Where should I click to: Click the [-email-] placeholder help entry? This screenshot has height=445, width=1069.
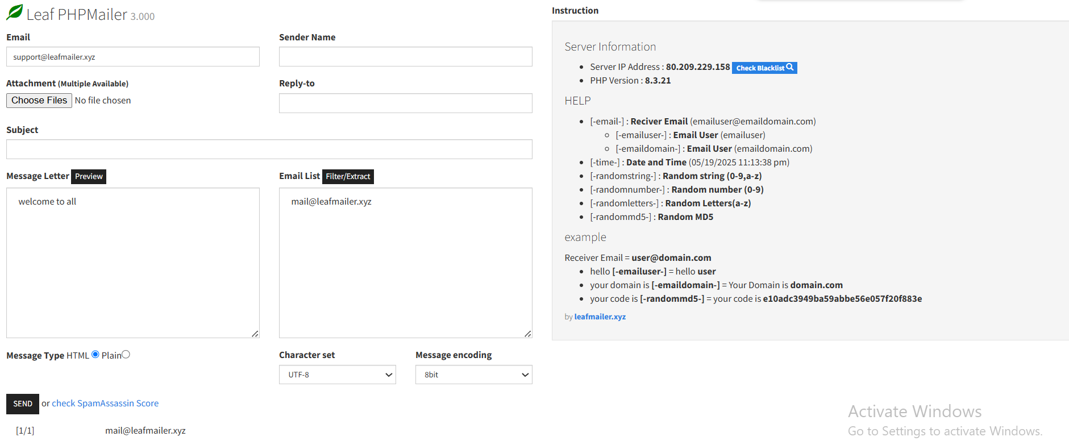[703, 121]
